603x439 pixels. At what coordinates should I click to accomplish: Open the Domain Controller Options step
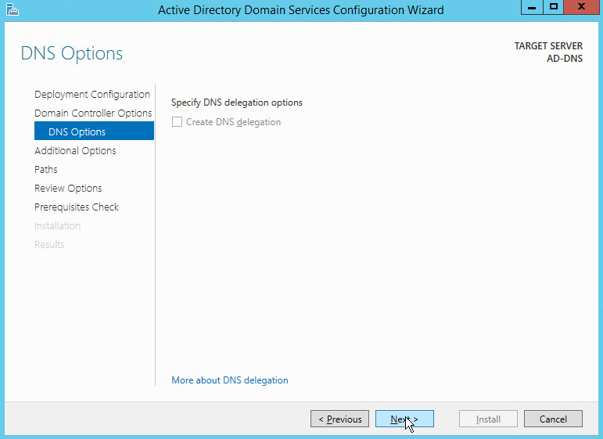pyautogui.click(x=93, y=113)
